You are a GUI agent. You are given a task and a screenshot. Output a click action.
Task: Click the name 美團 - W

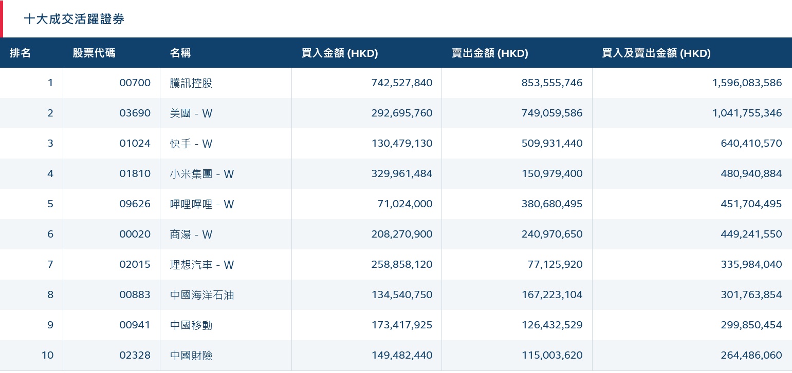tap(191, 113)
